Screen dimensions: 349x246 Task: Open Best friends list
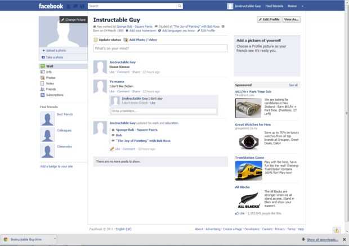(x=65, y=114)
